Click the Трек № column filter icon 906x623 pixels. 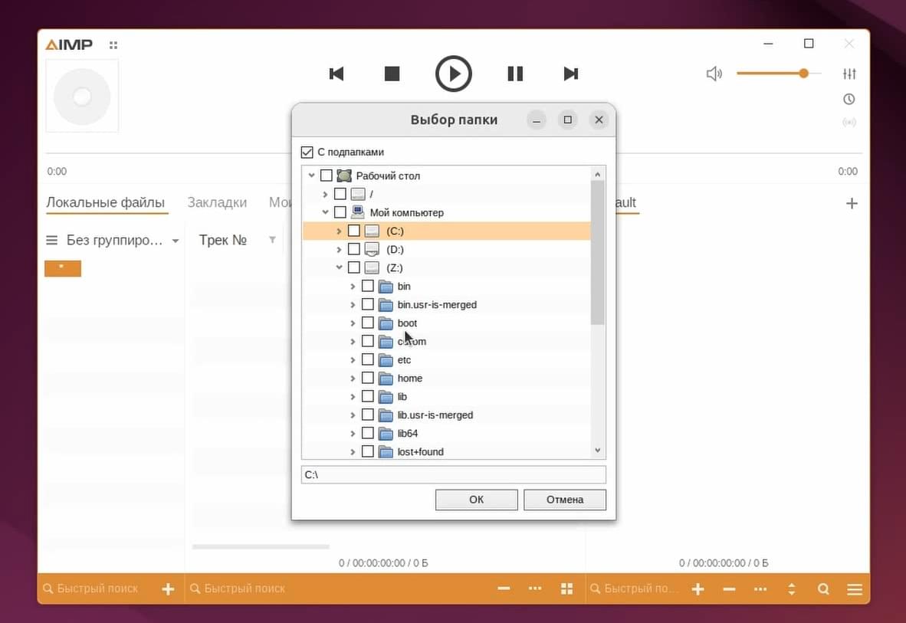point(272,240)
